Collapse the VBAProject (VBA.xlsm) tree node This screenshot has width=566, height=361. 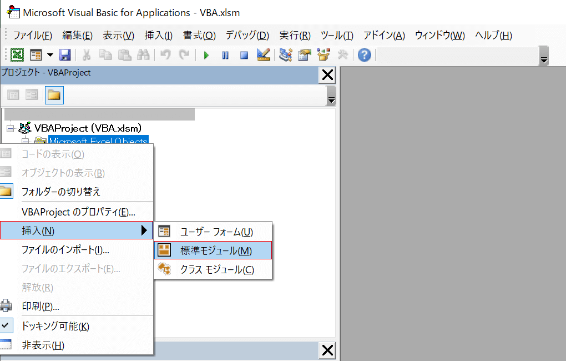pos(9,128)
